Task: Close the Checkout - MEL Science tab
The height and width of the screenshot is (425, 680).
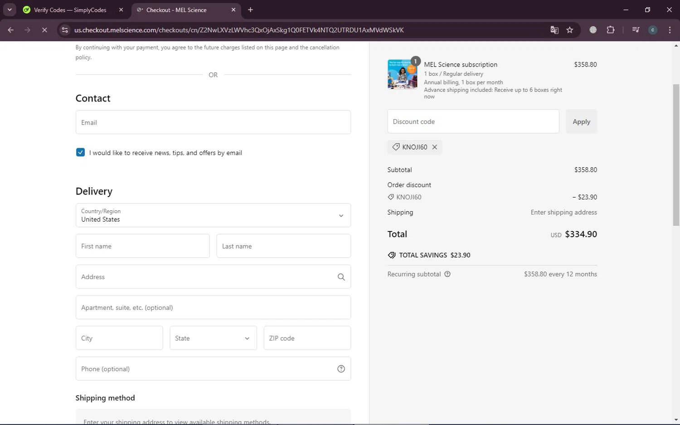Action: (233, 10)
